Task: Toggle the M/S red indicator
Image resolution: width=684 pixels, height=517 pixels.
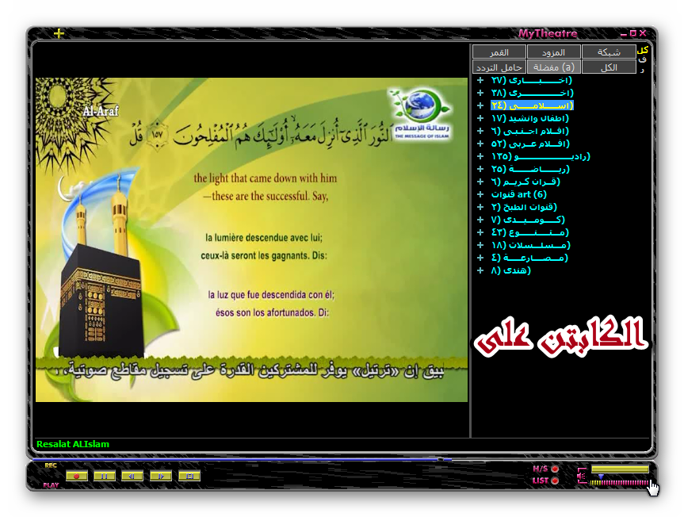Action: [555, 469]
